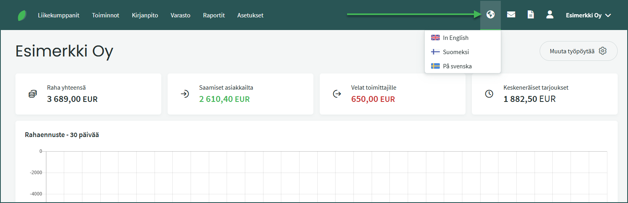Click the coins icon beside Raha yhteensä
Image resolution: width=628 pixels, height=203 pixels.
tap(32, 94)
